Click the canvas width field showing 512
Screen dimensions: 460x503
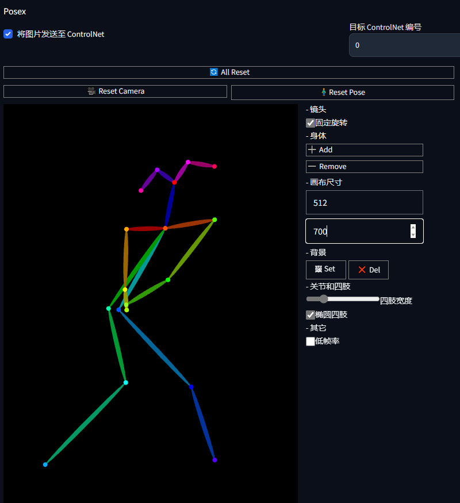point(364,203)
